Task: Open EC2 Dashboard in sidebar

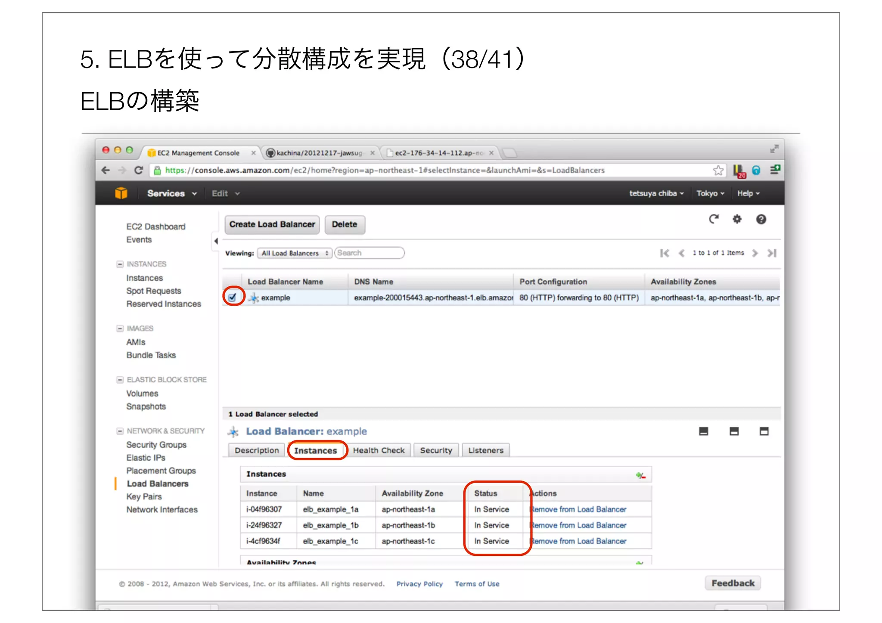Action: (x=156, y=226)
